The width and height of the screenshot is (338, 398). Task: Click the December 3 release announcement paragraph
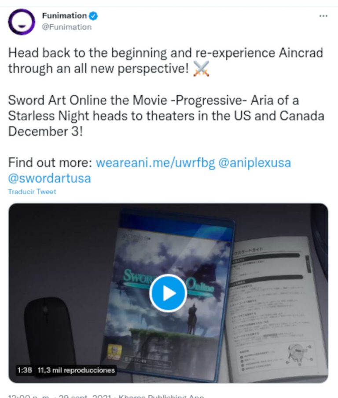[166, 116]
